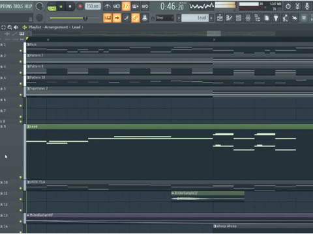Toggle the 3-2 countdown before recording
This screenshot has height=234, width=313.
[126, 6]
